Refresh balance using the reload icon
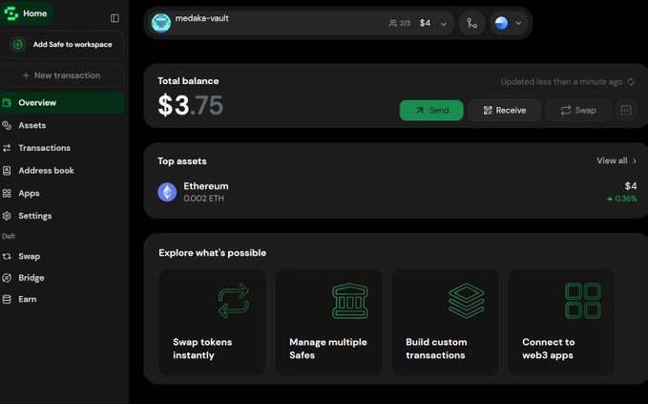 tap(631, 82)
